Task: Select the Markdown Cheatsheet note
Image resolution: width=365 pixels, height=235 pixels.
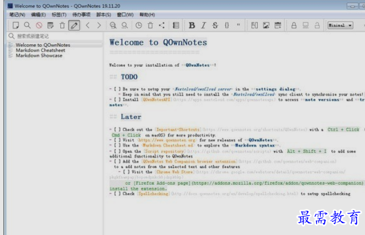Action: point(40,50)
